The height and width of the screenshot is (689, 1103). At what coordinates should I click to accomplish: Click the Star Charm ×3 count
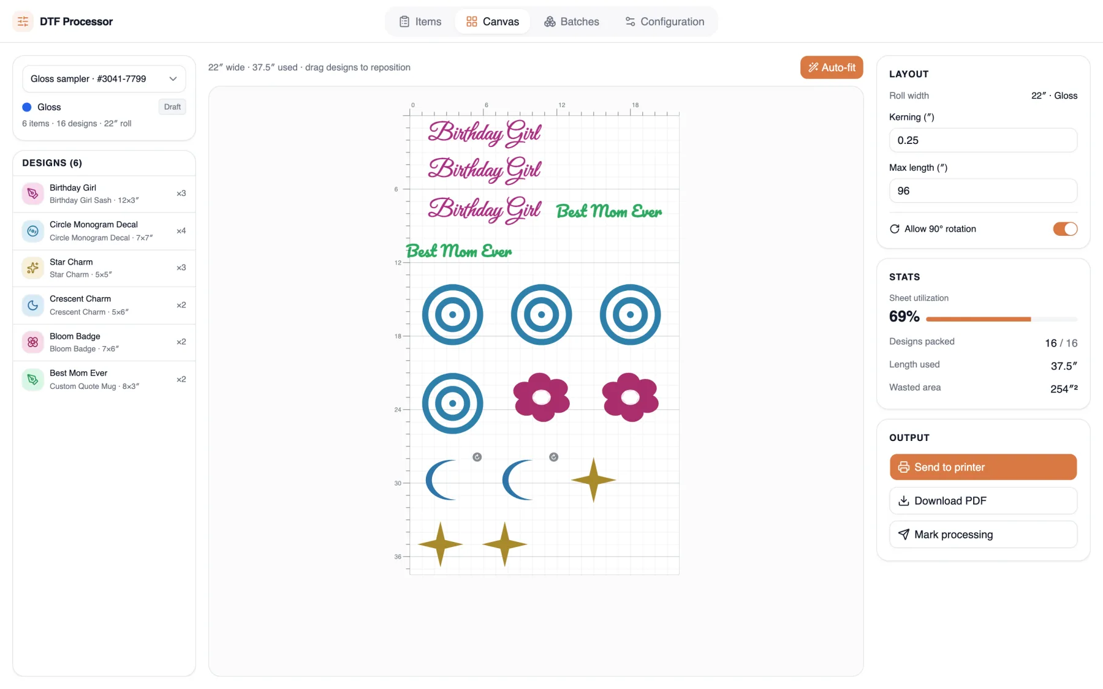(x=181, y=268)
